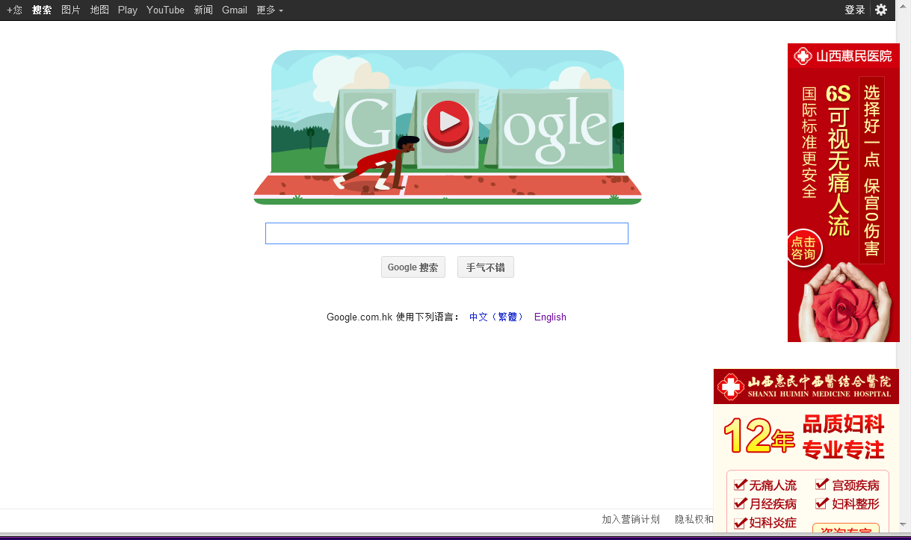
Task: Open Play from top bar
Action: tap(128, 10)
